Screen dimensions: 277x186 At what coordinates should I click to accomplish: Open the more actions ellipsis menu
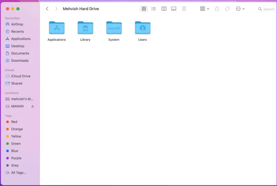pos(240,9)
